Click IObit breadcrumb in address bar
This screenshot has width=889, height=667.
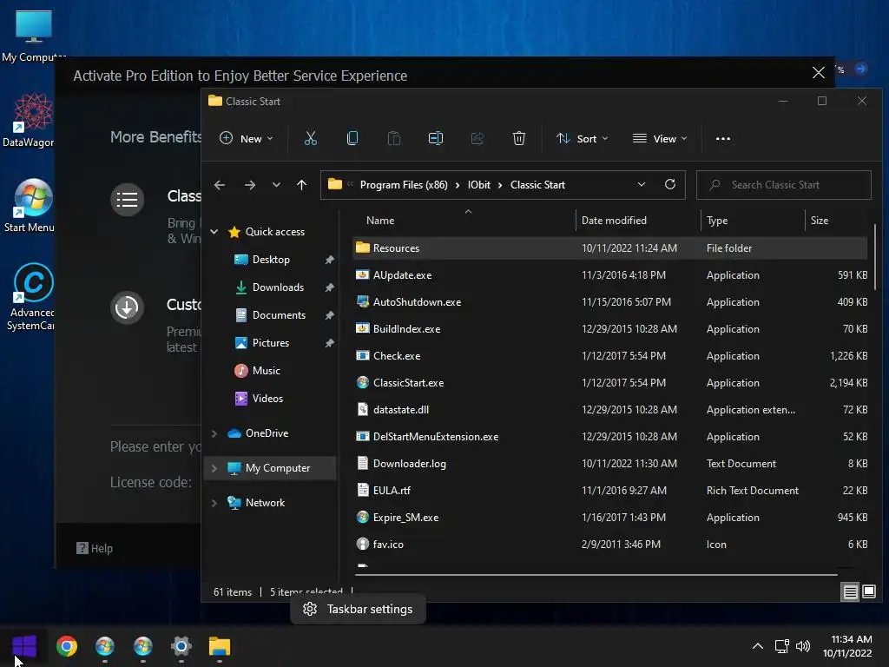pyautogui.click(x=479, y=185)
